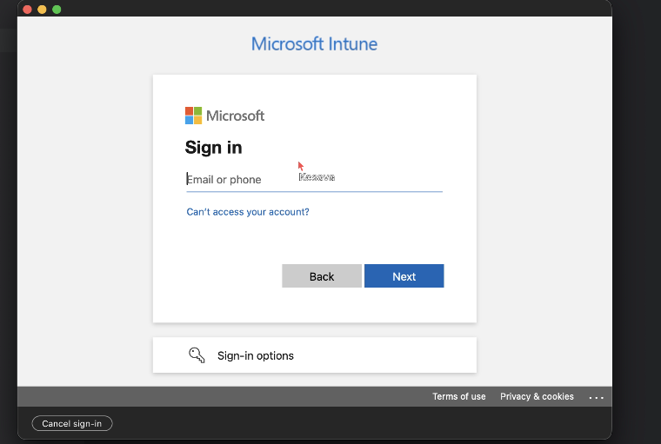This screenshot has height=444, width=661.
Task: Click the empty window title bar
Action: click(330, 9)
